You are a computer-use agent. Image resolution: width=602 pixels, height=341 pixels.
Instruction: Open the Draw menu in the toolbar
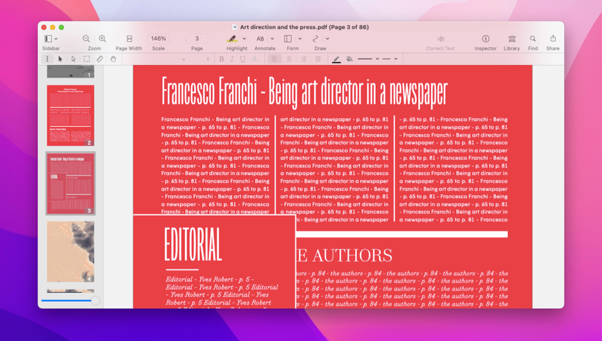coord(316,39)
